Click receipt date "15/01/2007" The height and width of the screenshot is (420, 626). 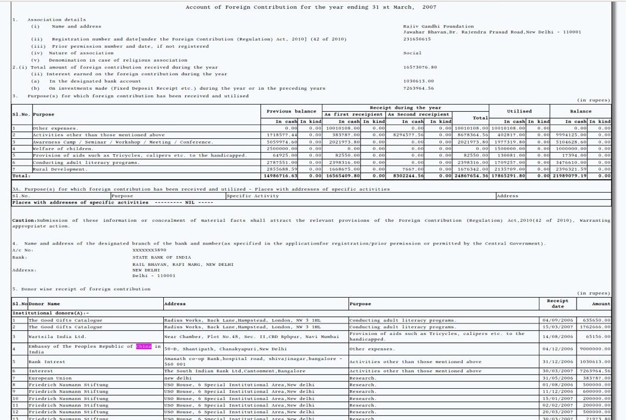click(558, 399)
